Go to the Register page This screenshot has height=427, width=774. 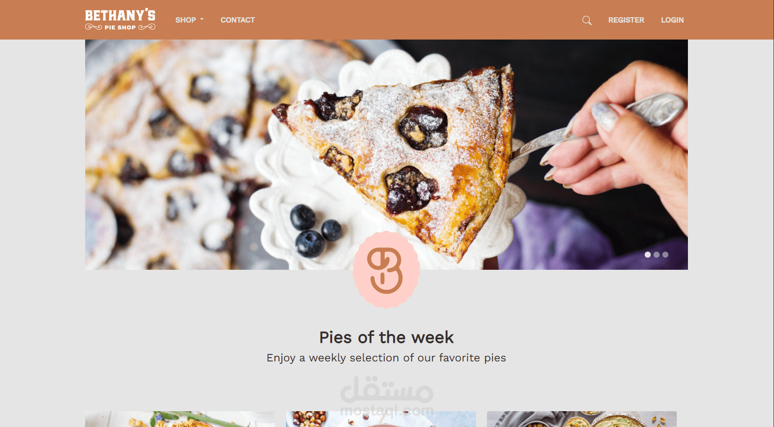626,20
